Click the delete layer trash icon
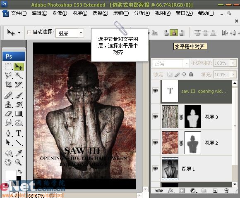Image resolution: width=240 pixels, height=198 pixels. (x=226, y=191)
